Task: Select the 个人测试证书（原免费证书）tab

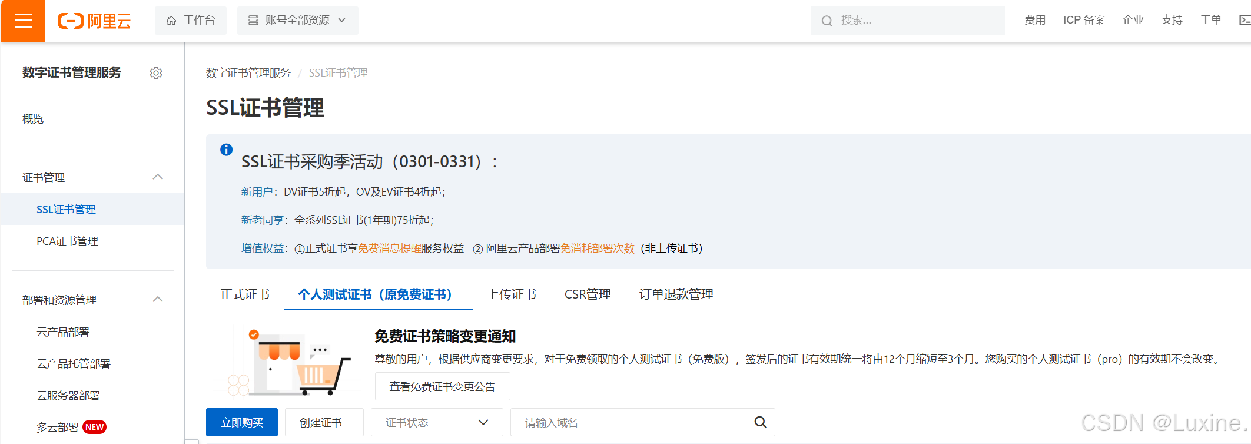Action: coord(378,294)
